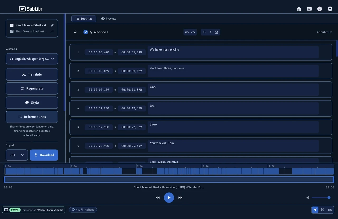Click the volume slider
The width and height of the screenshot is (338, 219).
pyautogui.click(x=321, y=198)
